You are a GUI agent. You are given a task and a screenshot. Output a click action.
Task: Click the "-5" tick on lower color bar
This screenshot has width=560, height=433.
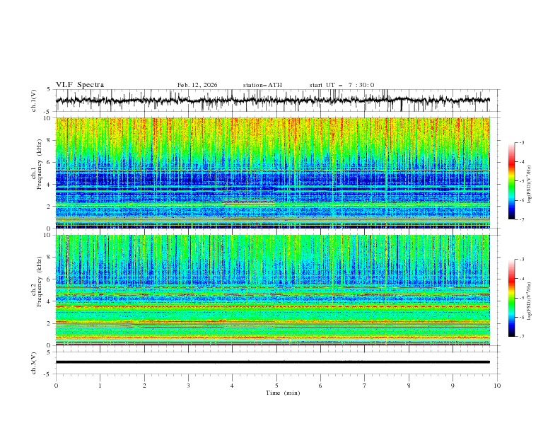click(x=521, y=298)
